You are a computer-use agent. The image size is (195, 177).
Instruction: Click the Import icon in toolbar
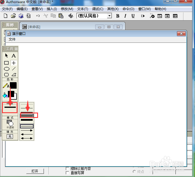point(28,16)
